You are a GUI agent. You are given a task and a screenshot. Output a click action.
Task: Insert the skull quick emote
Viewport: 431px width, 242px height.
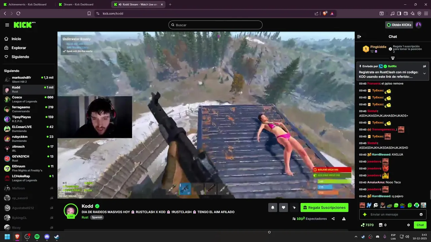(376, 205)
